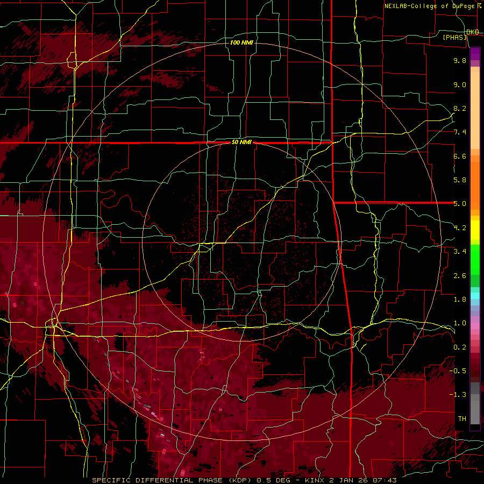Image resolution: width=484 pixels, height=484 pixels.
Task: Click the 2.6 color scale value
Action: click(x=460, y=276)
